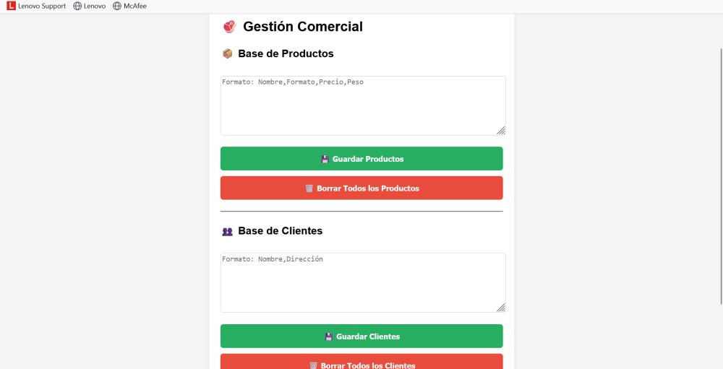Save products with Guardar Productos button
Image resolution: width=723 pixels, height=369 pixels.
click(361, 158)
